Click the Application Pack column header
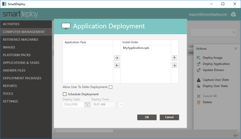 pyautogui.click(x=88, y=42)
